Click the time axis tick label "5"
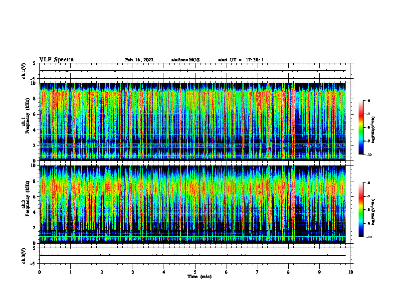 [195, 272]
